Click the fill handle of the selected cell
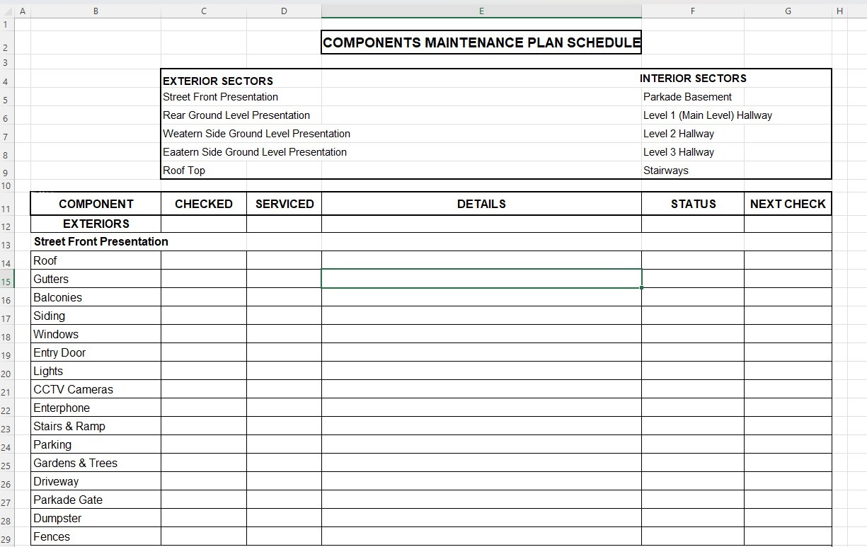The height and width of the screenshot is (547, 867). (642, 288)
